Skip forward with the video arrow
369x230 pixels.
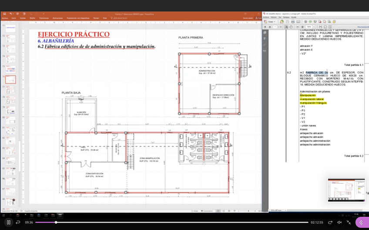[330, 222]
